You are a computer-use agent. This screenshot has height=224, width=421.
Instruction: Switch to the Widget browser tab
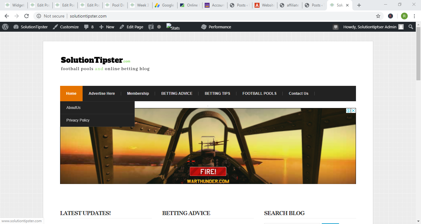click(x=14, y=5)
